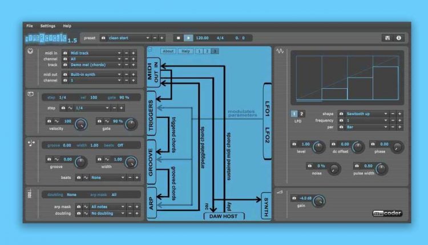Open the Help menu in menu bar

(67, 26)
